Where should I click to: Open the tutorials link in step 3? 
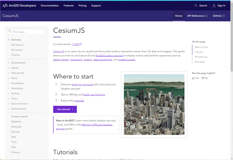coord(79,101)
